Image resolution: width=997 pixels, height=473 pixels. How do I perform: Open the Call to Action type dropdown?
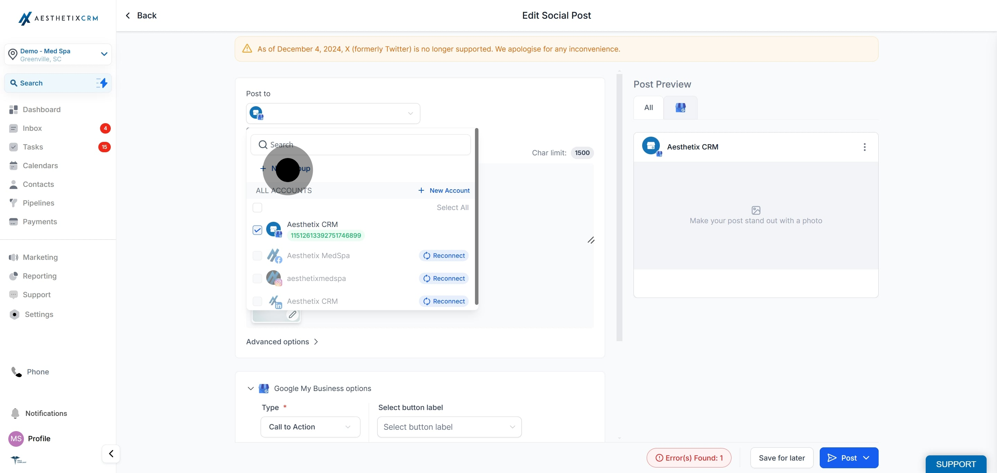[x=311, y=427]
